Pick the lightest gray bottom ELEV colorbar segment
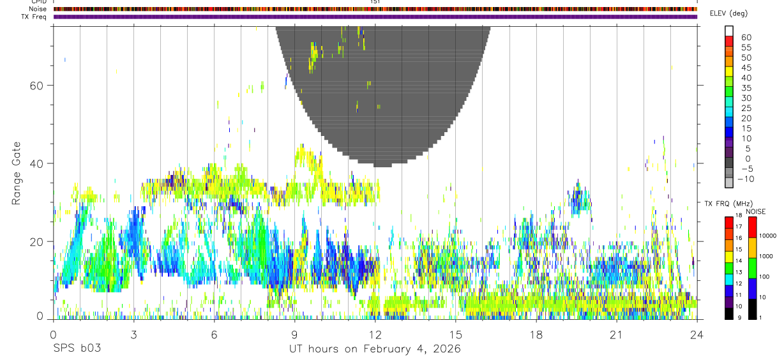 [x=729, y=183]
